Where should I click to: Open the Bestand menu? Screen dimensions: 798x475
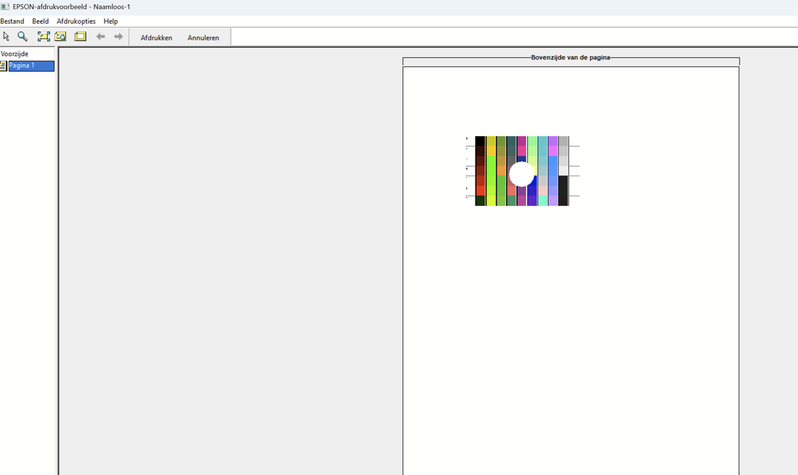point(12,21)
